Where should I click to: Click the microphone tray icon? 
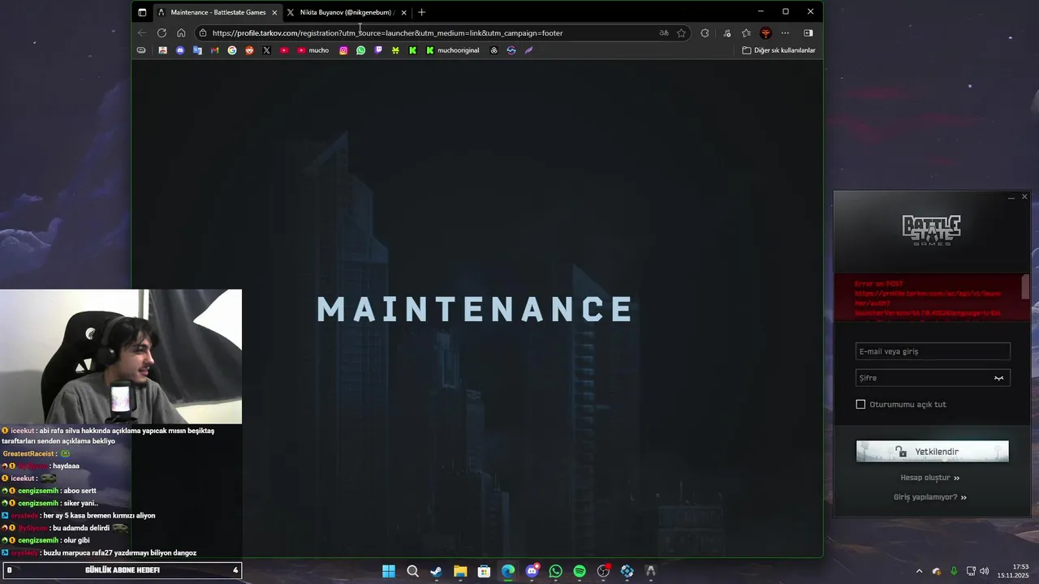point(954,571)
